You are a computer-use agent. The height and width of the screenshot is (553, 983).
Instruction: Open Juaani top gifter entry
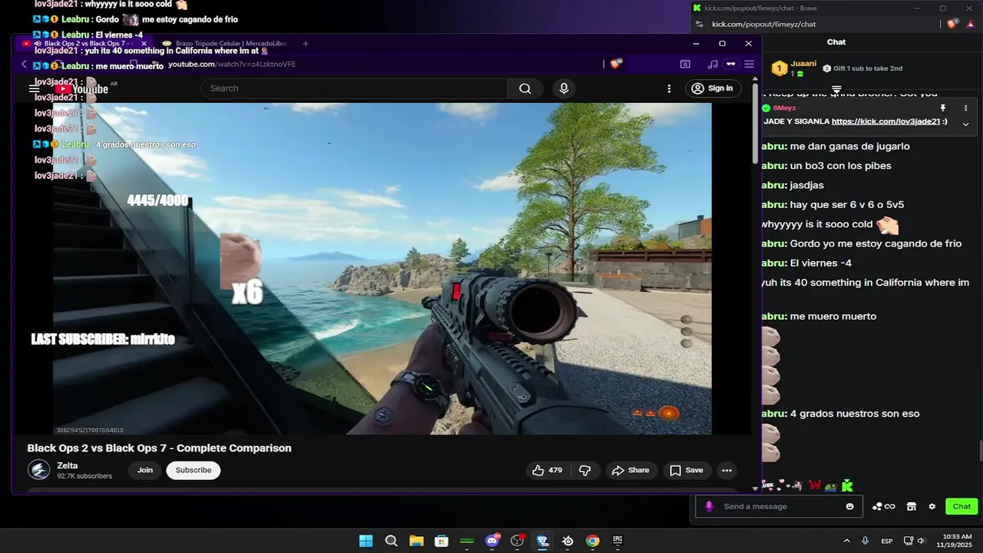coord(793,68)
